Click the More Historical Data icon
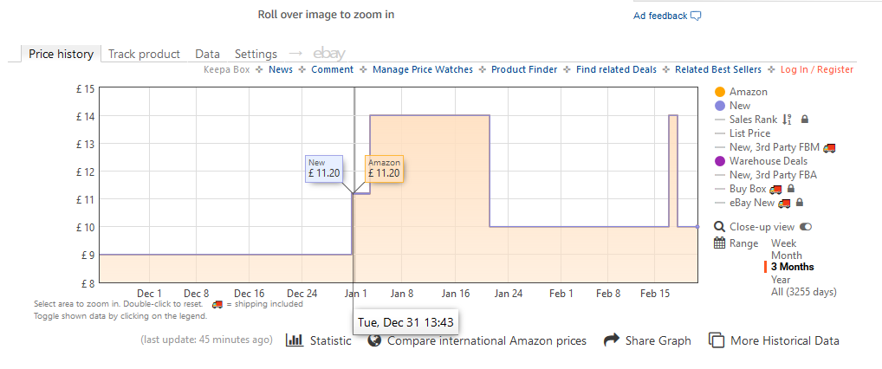The image size is (882, 369). click(717, 340)
